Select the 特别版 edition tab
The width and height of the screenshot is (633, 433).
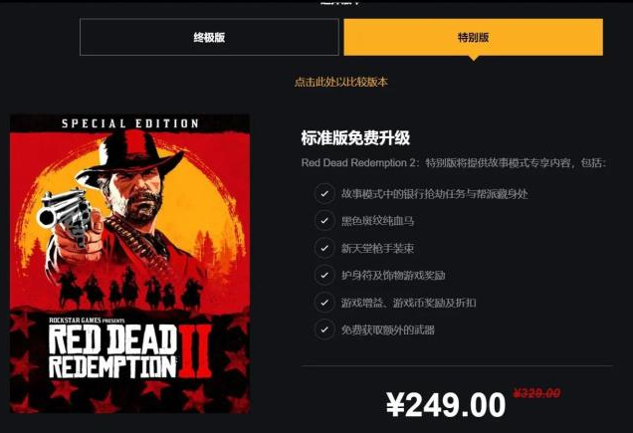click(x=473, y=37)
